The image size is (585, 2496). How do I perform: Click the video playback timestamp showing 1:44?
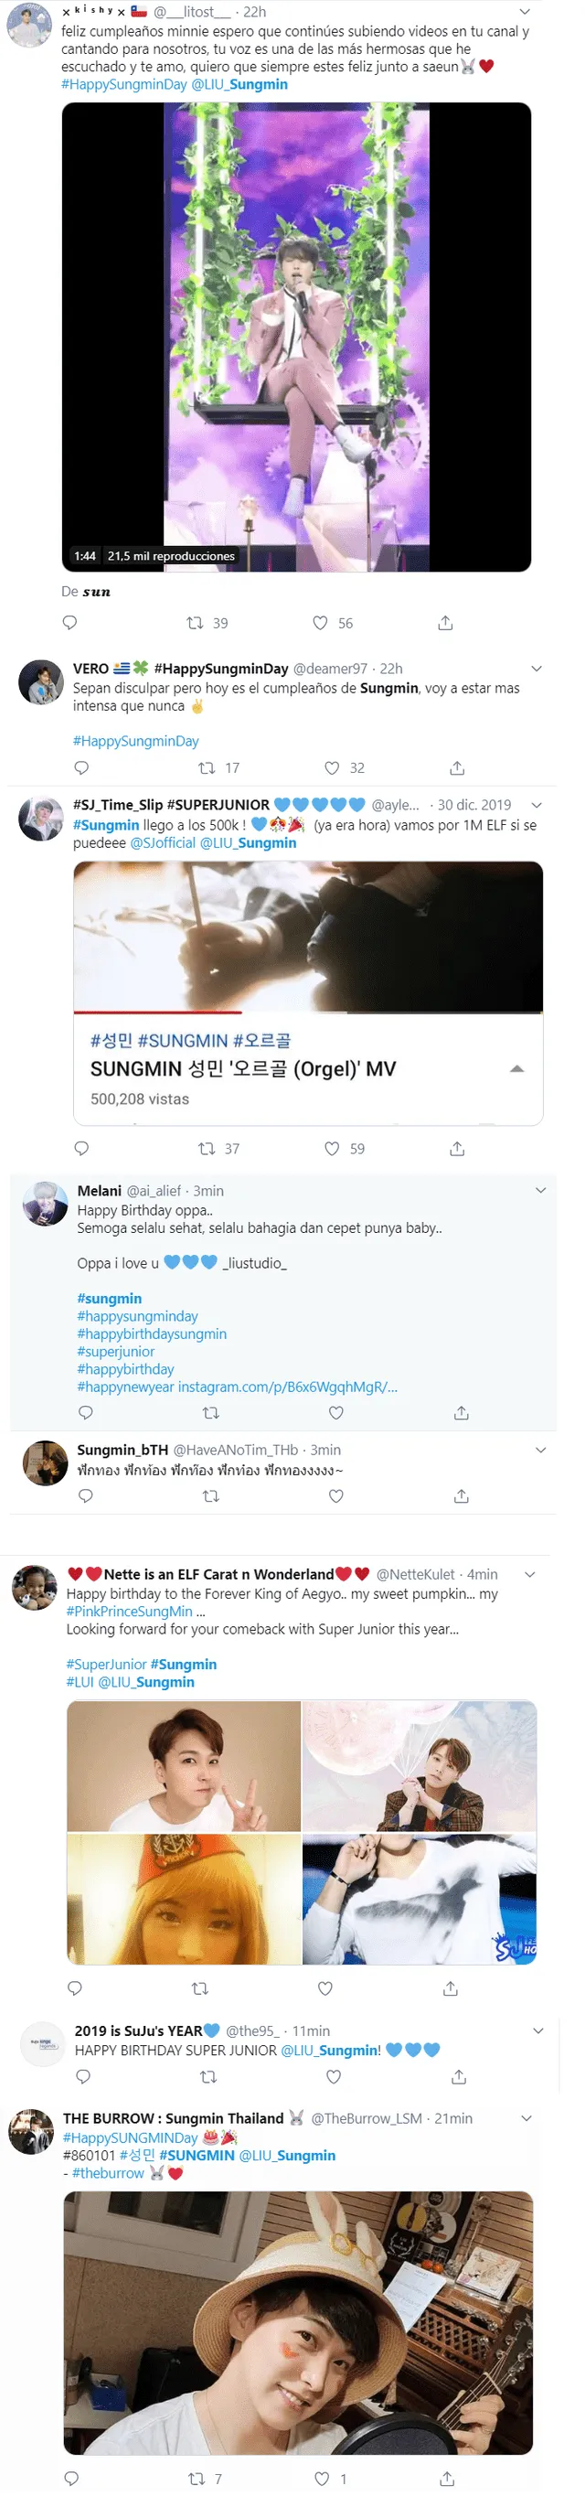click(x=85, y=555)
